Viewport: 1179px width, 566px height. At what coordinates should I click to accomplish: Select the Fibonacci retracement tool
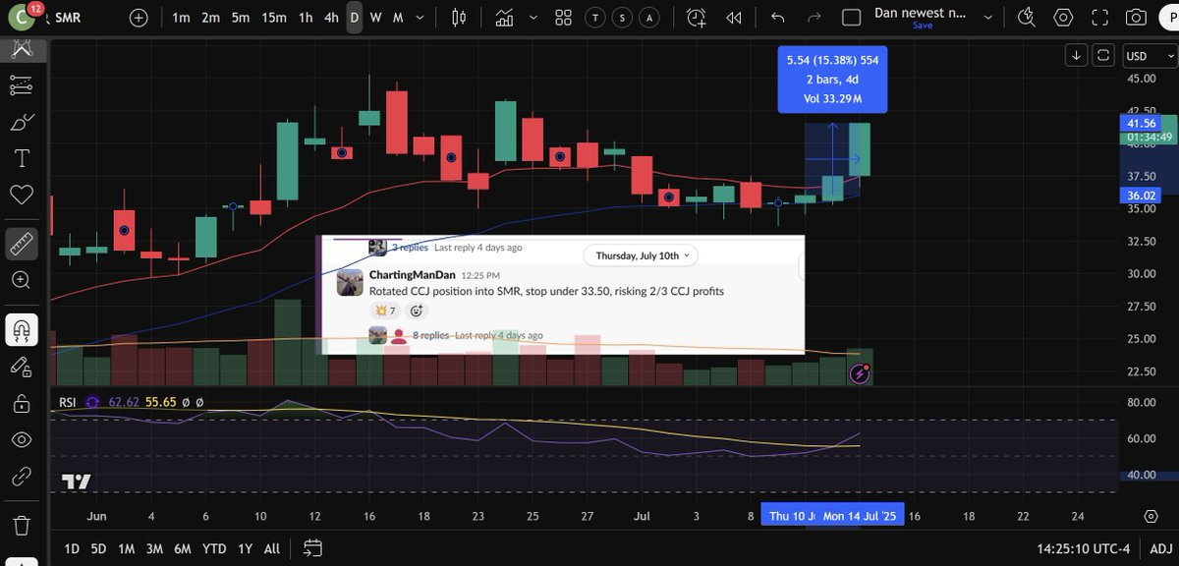coord(22,86)
